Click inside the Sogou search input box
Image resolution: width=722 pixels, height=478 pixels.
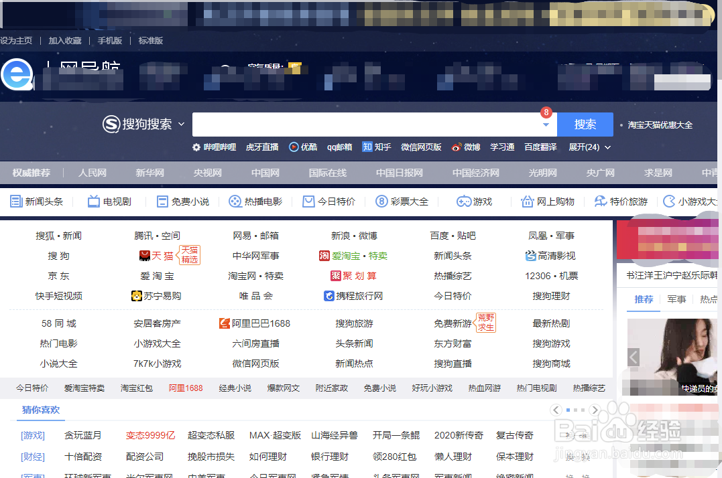point(366,125)
